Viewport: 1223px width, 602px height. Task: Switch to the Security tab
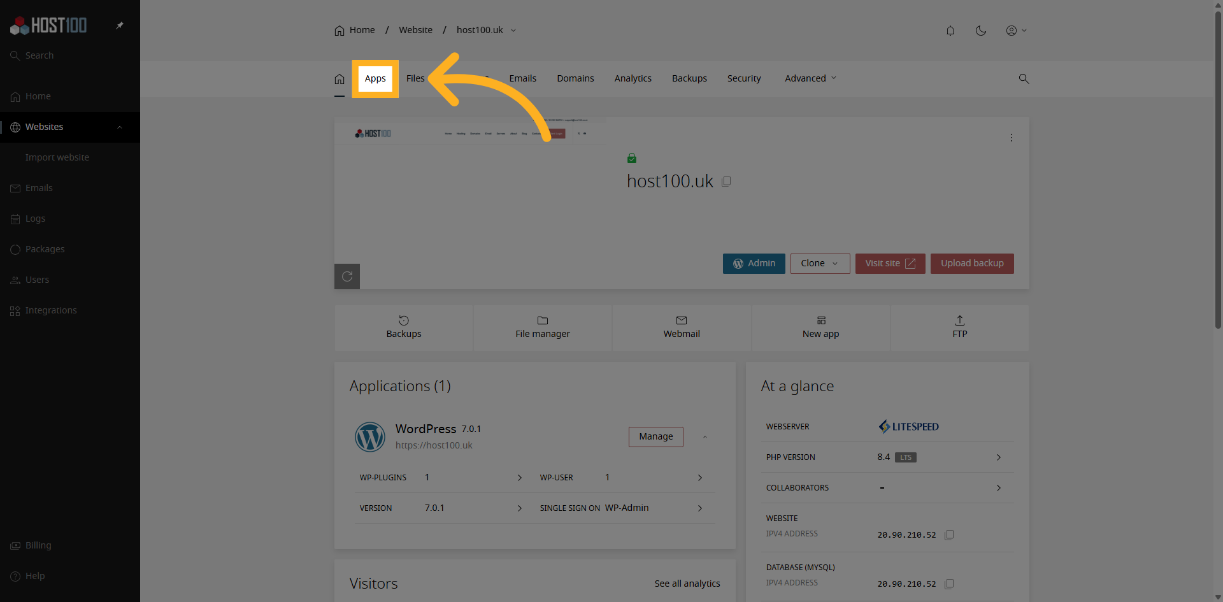(x=744, y=78)
